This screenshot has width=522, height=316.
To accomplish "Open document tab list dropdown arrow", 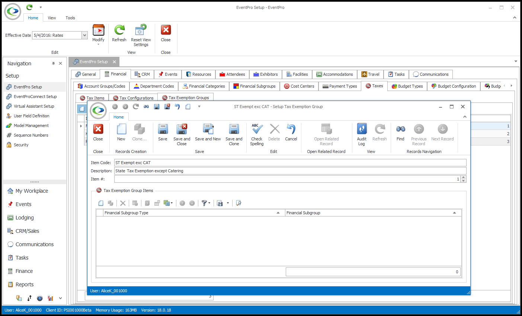I will 516,61.
